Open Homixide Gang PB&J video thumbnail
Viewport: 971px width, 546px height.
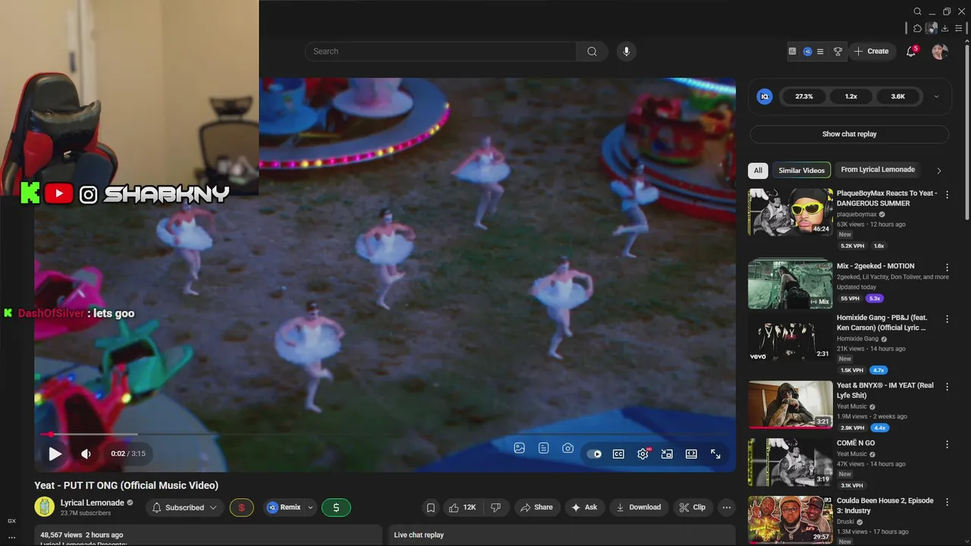click(x=790, y=337)
